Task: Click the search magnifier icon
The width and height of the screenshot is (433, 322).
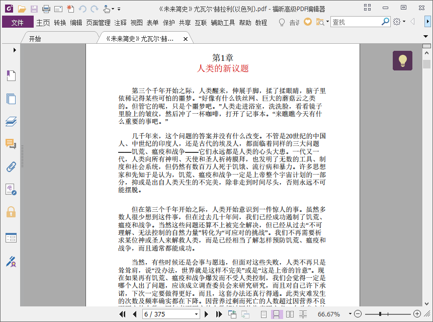Action: pos(385,21)
